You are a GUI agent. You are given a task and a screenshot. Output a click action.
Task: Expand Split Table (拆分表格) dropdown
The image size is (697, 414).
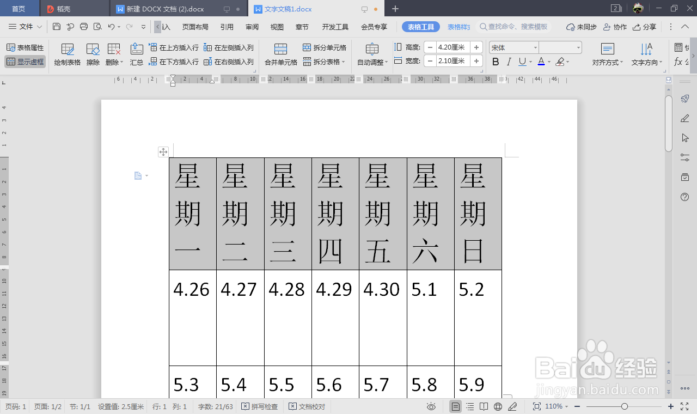click(x=325, y=62)
